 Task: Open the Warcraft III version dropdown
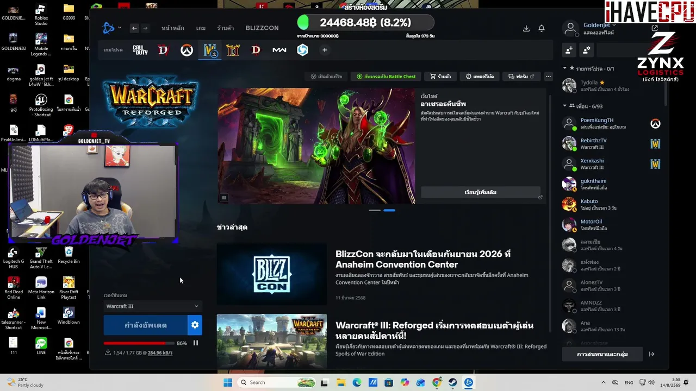pos(152,306)
